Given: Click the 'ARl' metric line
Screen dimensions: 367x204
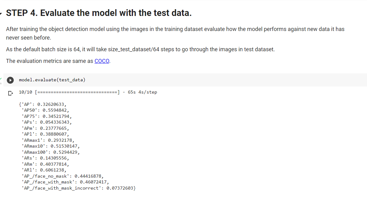Looking at the screenshot, I should pyautogui.click(x=44, y=170).
